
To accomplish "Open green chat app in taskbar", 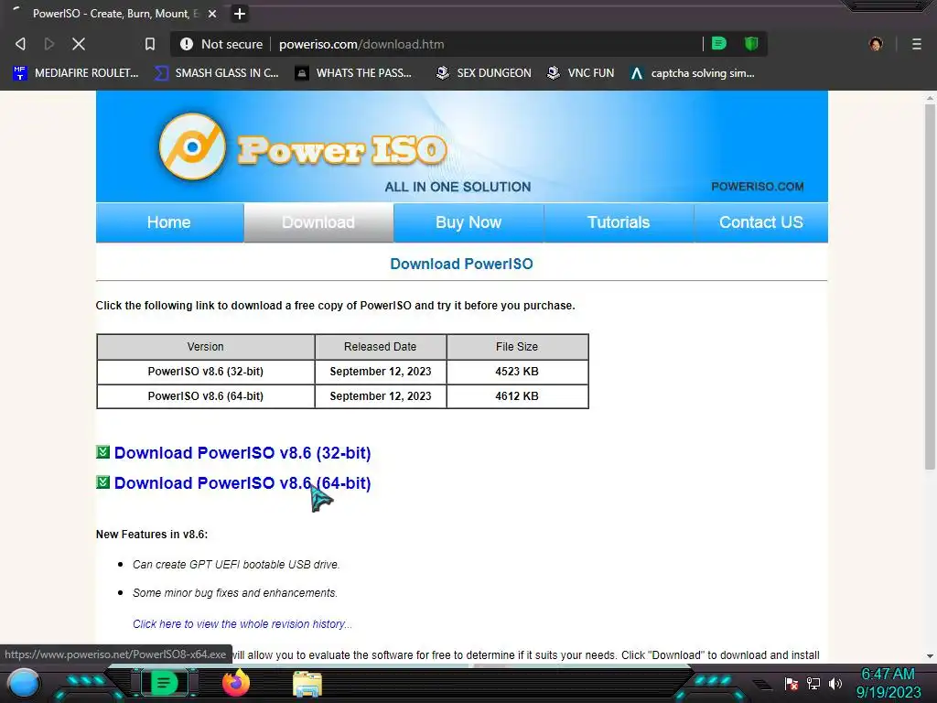I will click(164, 683).
